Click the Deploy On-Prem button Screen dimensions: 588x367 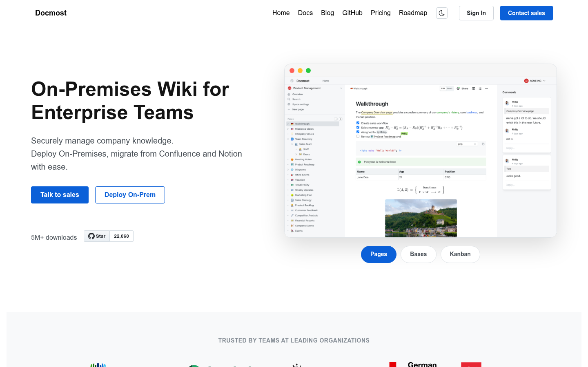(130, 195)
